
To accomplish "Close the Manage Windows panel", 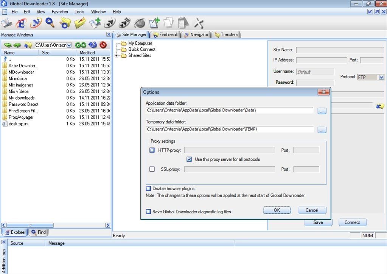I will pyautogui.click(x=109, y=34).
